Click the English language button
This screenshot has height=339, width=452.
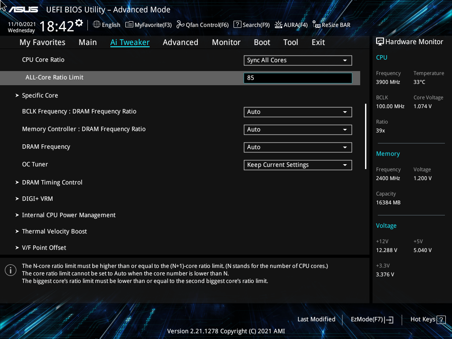point(111,25)
